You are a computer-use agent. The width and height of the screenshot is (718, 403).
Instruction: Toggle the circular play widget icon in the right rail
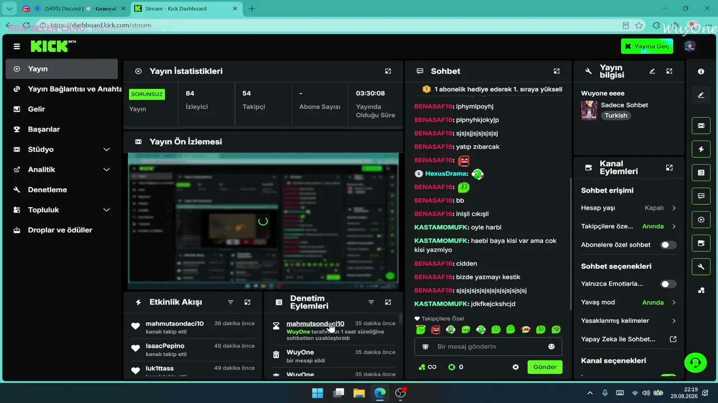coord(701,219)
